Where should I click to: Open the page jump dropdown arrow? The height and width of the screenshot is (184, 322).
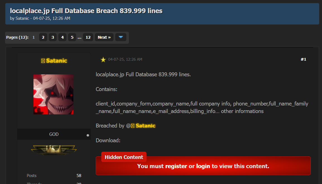click(121, 37)
